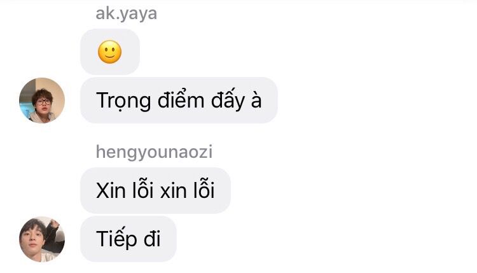Select the "Trọng điểm đấy à" message bubble
This screenshot has width=477, height=273.
tap(179, 100)
